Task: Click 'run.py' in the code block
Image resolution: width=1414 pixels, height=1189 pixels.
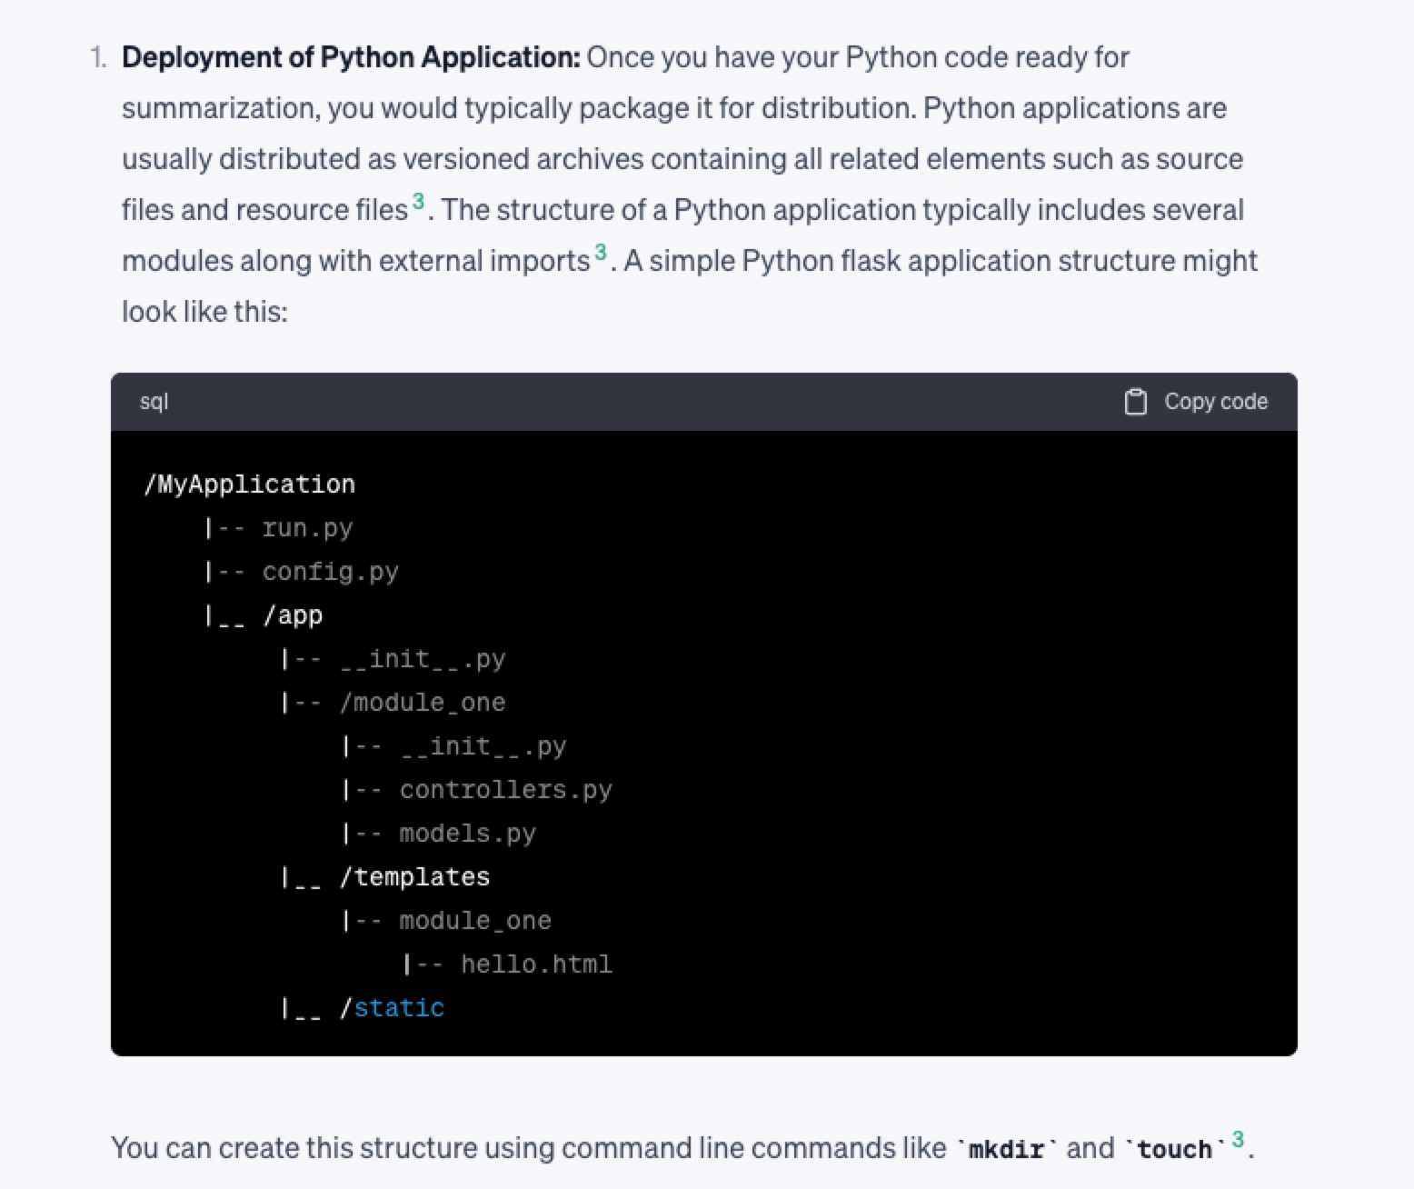Action: (x=307, y=528)
